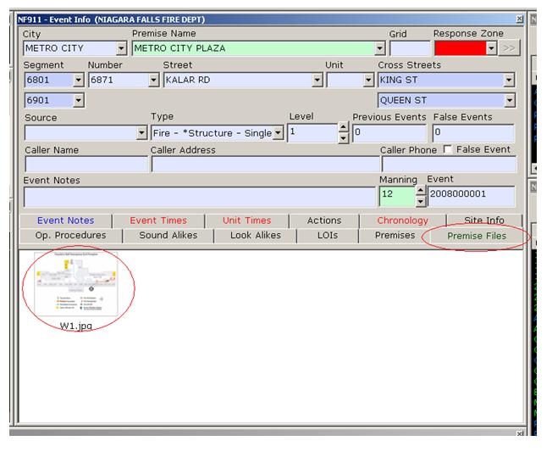Close the NF911 Event Info window
The width and height of the screenshot is (552, 452).
tap(519, 19)
